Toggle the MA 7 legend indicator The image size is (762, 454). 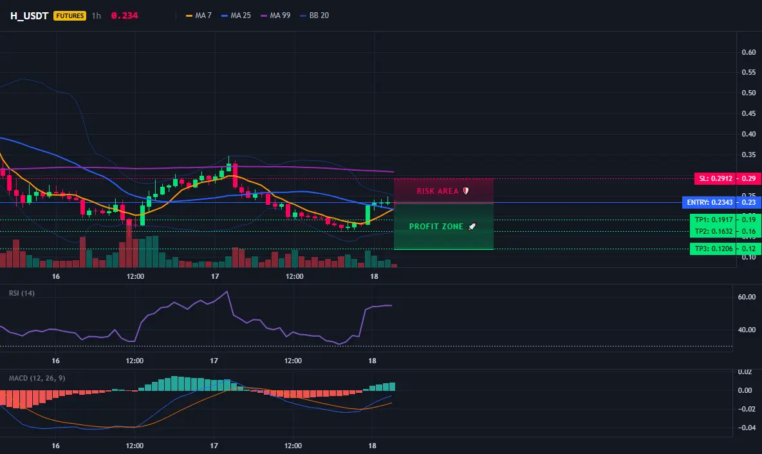(199, 15)
